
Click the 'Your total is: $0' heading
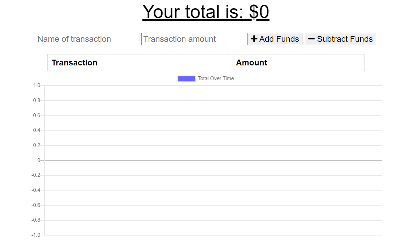[206, 12]
